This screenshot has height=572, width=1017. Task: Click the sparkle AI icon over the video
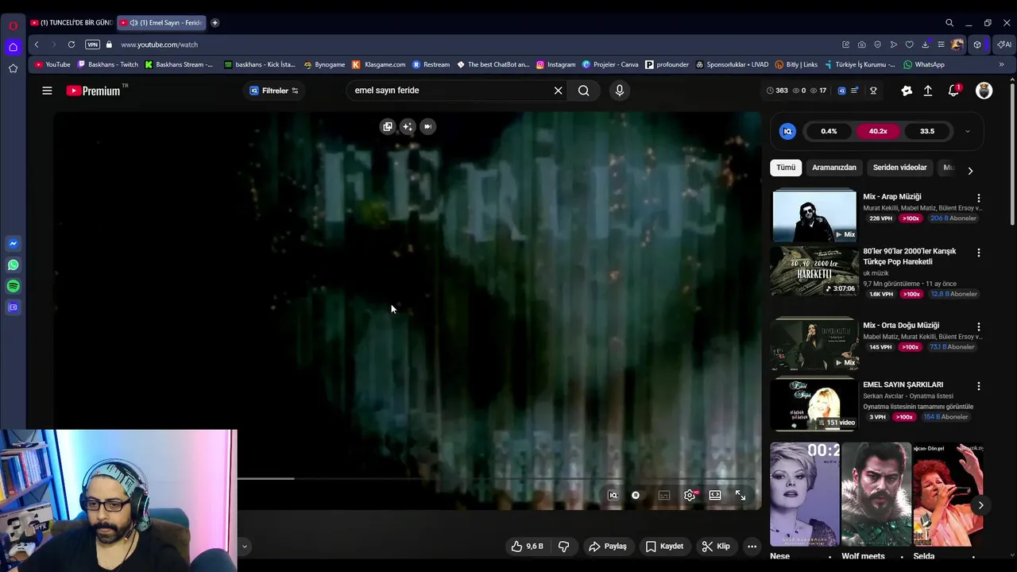408,126
